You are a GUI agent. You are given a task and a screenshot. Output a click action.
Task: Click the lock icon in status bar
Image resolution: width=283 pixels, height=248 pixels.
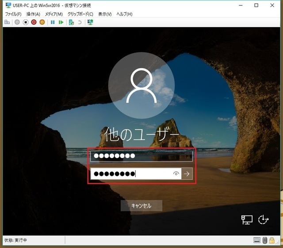point(272,240)
